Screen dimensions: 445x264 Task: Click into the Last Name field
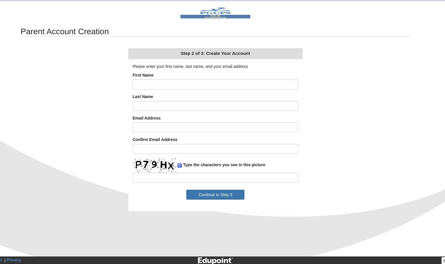[215, 106]
